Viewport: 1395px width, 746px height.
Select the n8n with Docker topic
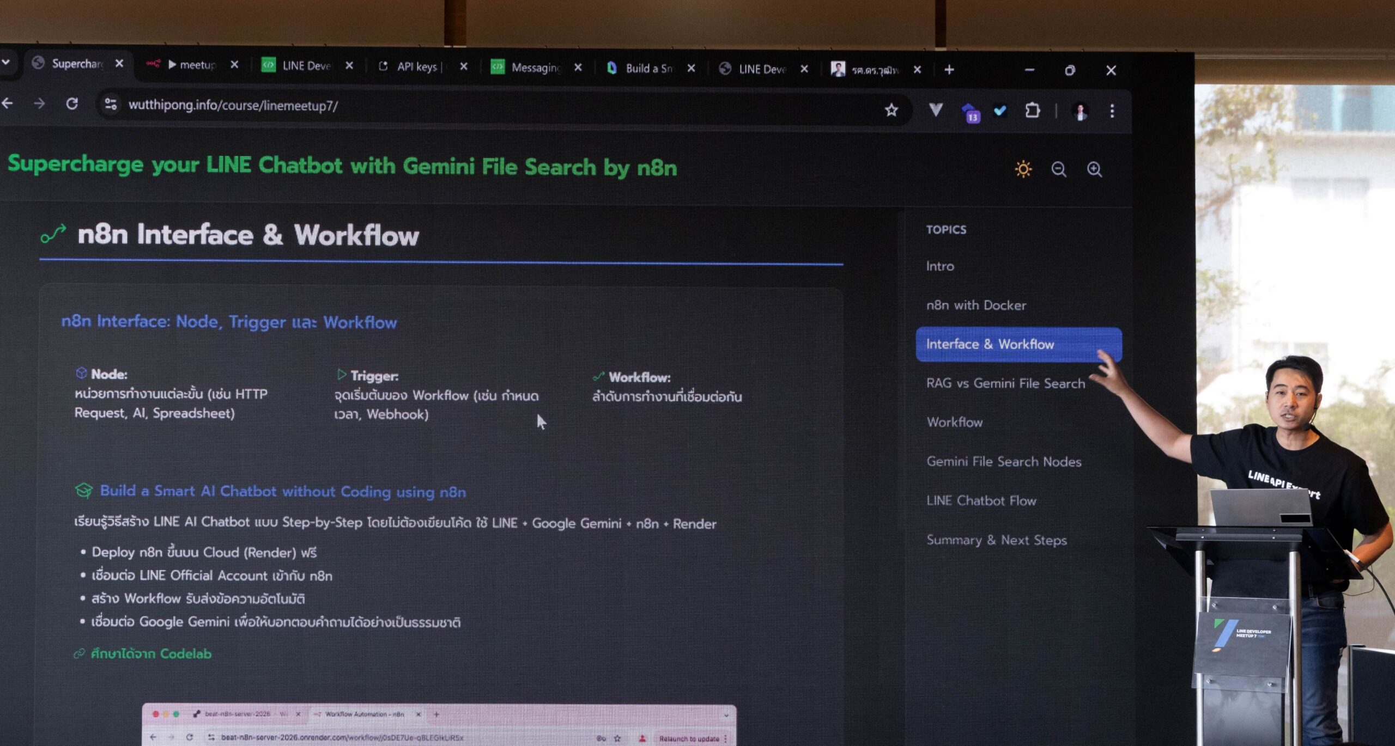pyautogui.click(x=976, y=305)
